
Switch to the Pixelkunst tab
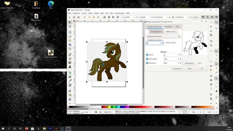(x=168, y=27)
